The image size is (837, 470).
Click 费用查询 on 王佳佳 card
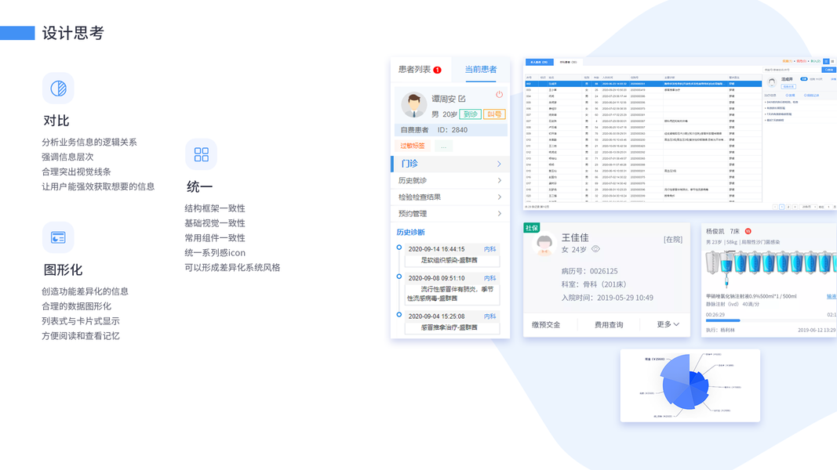click(609, 324)
